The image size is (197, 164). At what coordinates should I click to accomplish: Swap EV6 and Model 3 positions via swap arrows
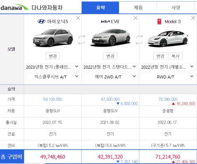pos(139,40)
